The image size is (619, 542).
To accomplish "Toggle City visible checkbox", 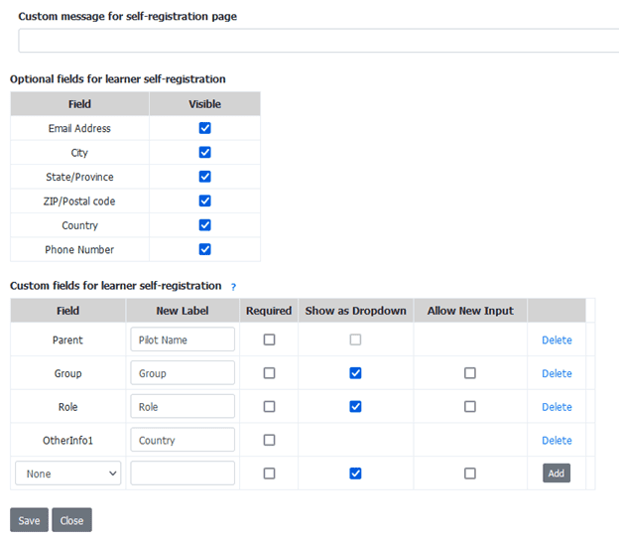I will [x=204, y=153].
